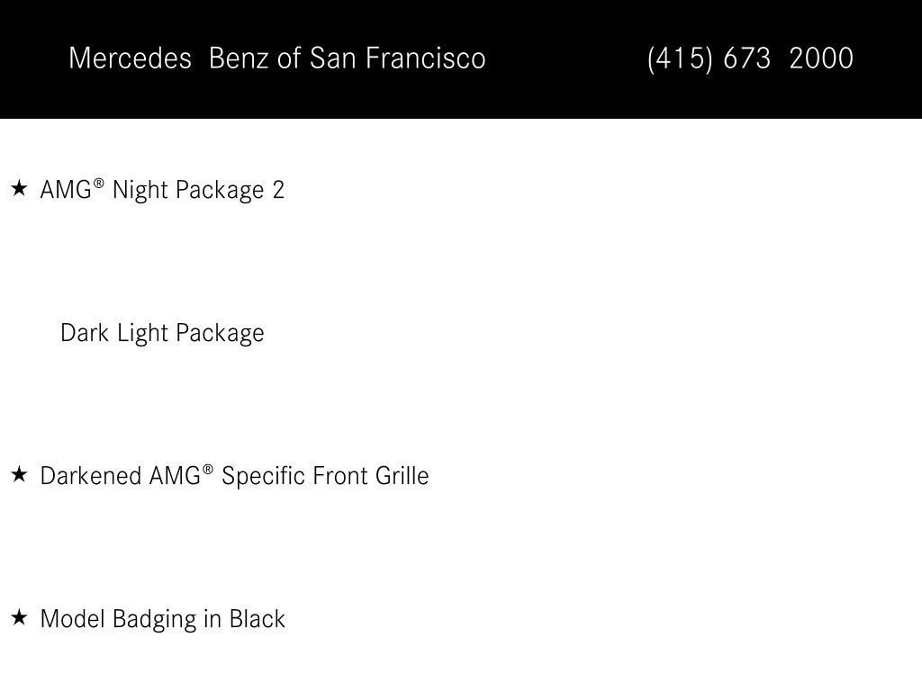Select the Dark Light Package line
The height and width of the screenshot is (691, 922).
click(162, 333)
